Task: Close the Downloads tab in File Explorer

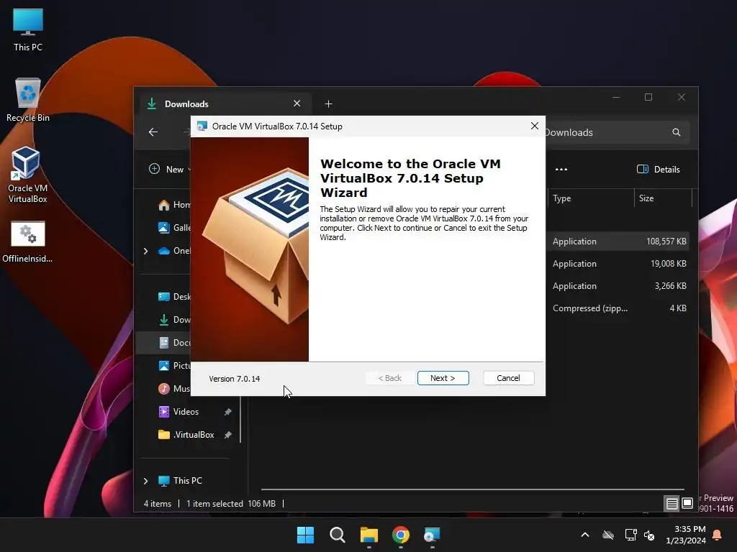Action: point(297,103)
